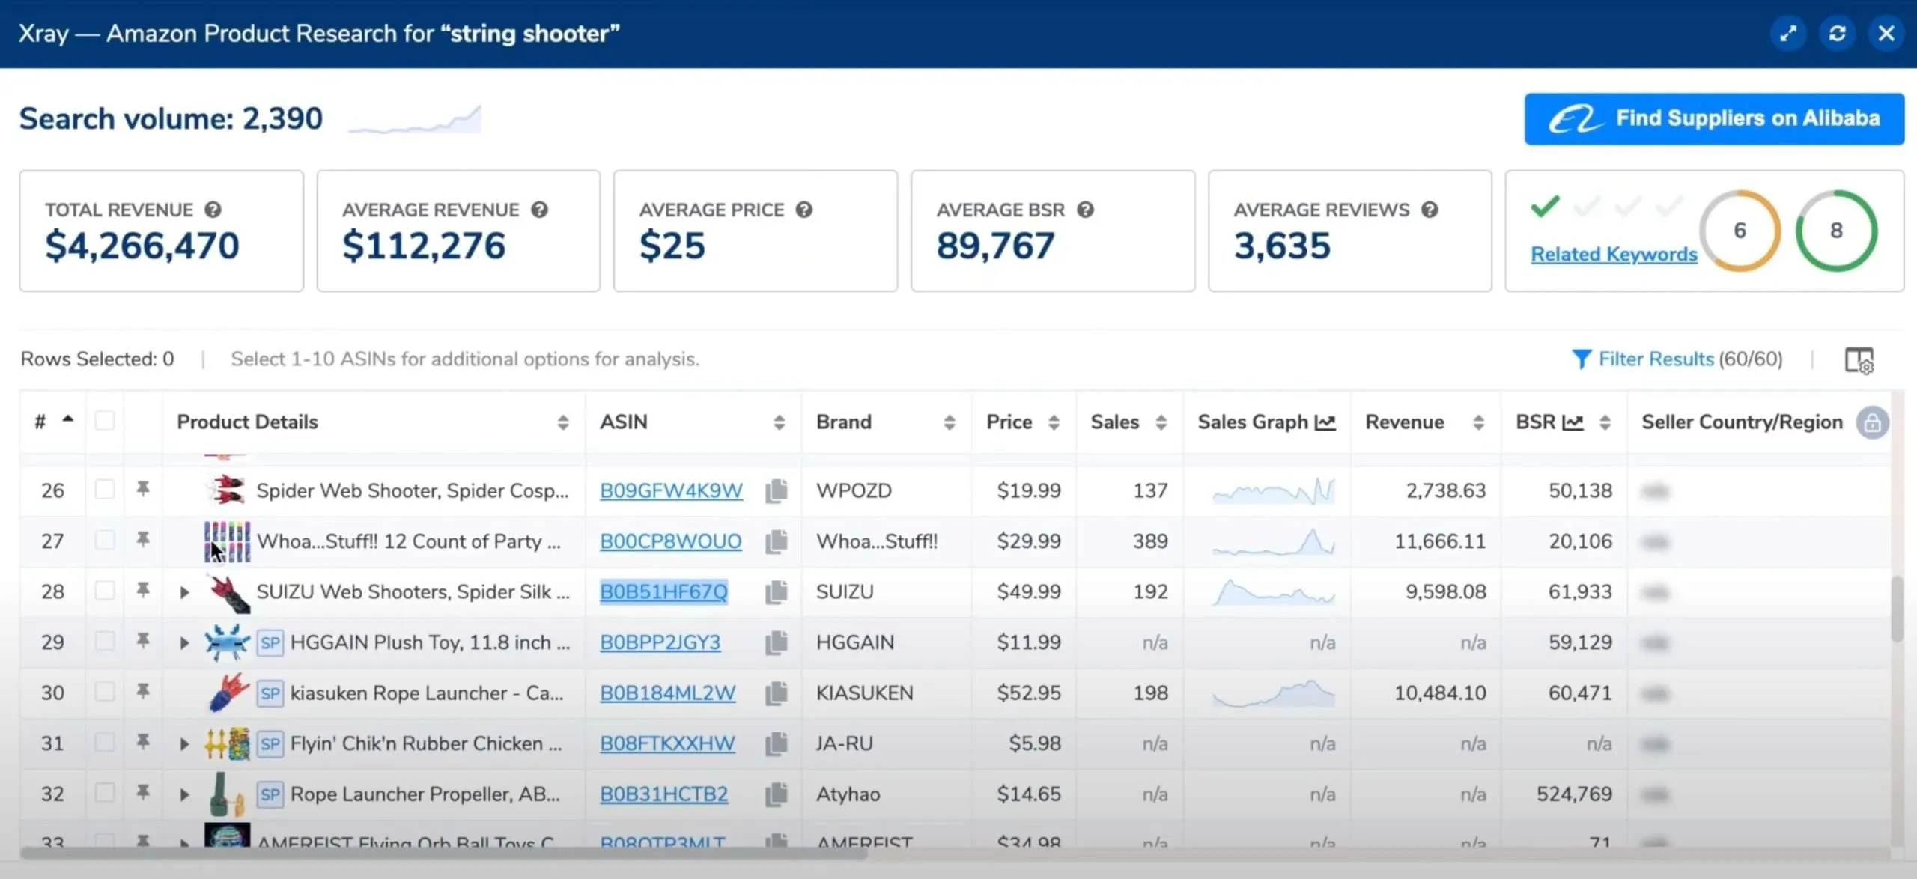This screenshot has height=879, width=1917.
Task: Pin row 26 WPOZD product
Action: (142, 489)
